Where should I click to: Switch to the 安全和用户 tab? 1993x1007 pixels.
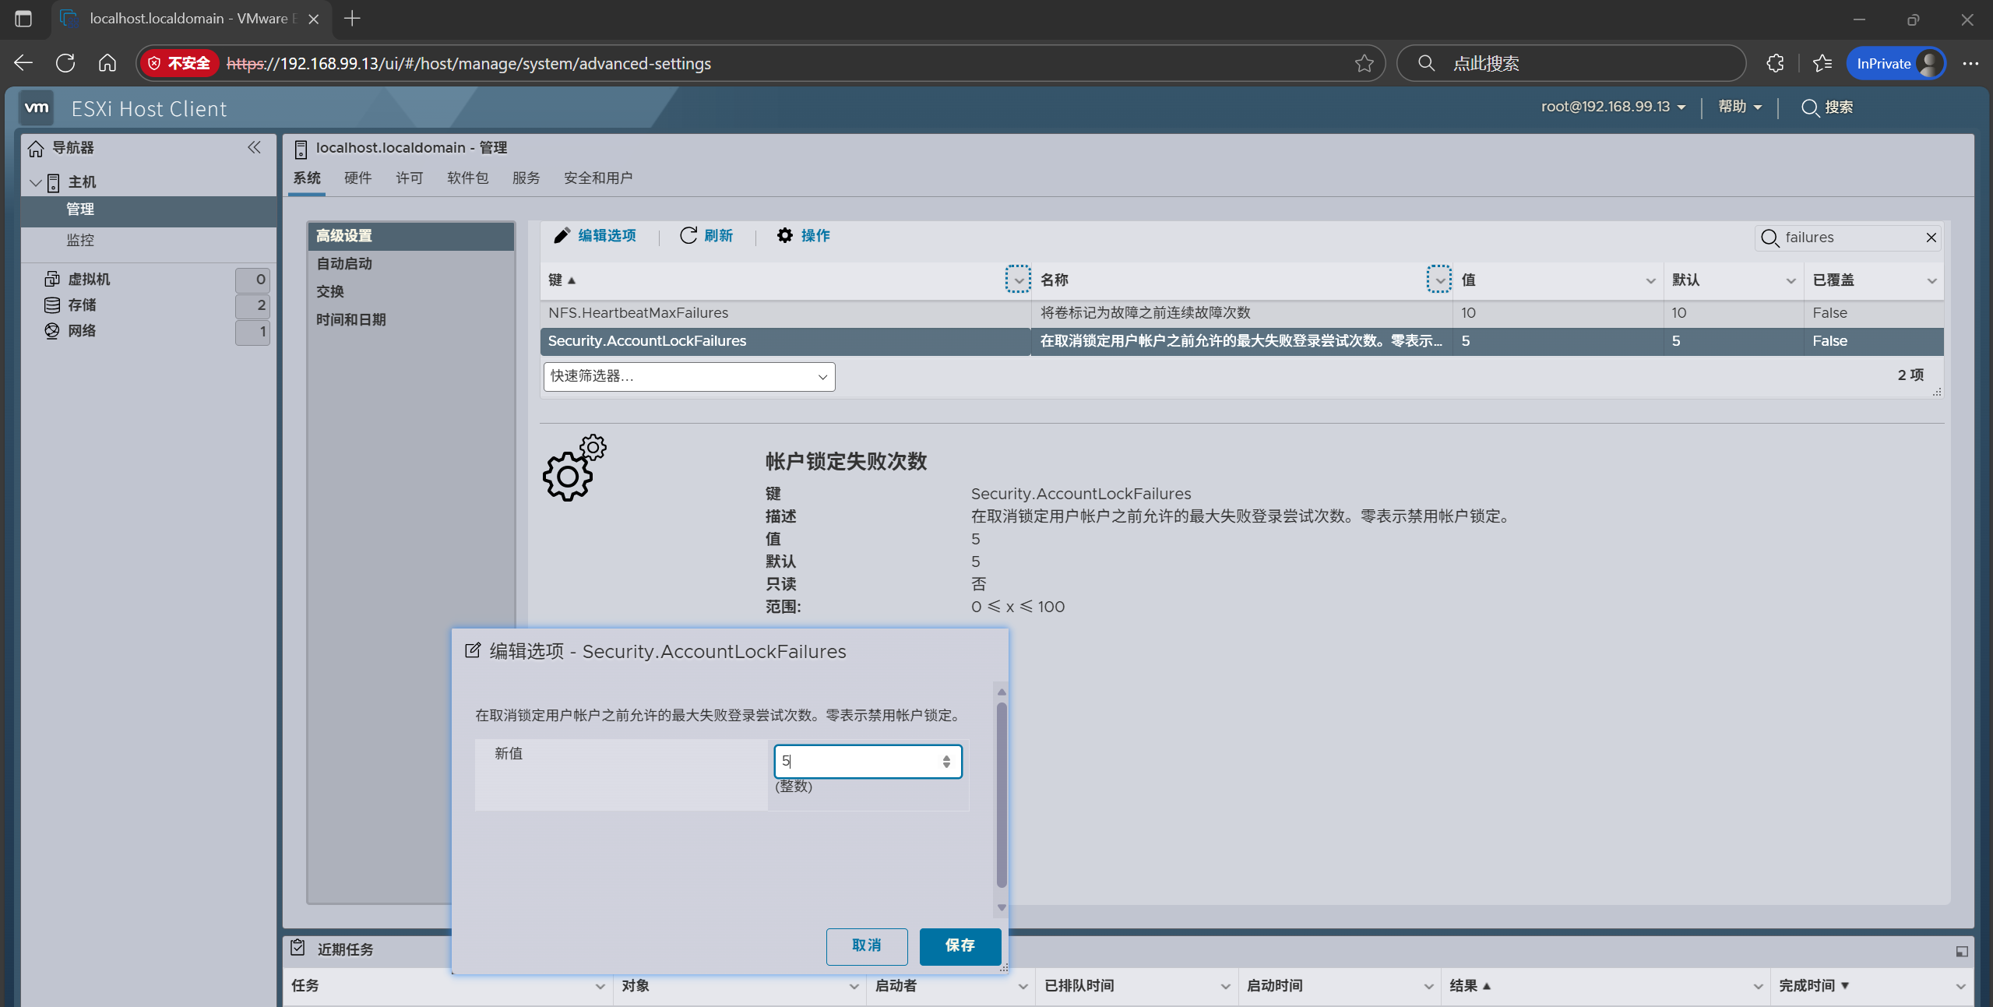click(598, 178)
